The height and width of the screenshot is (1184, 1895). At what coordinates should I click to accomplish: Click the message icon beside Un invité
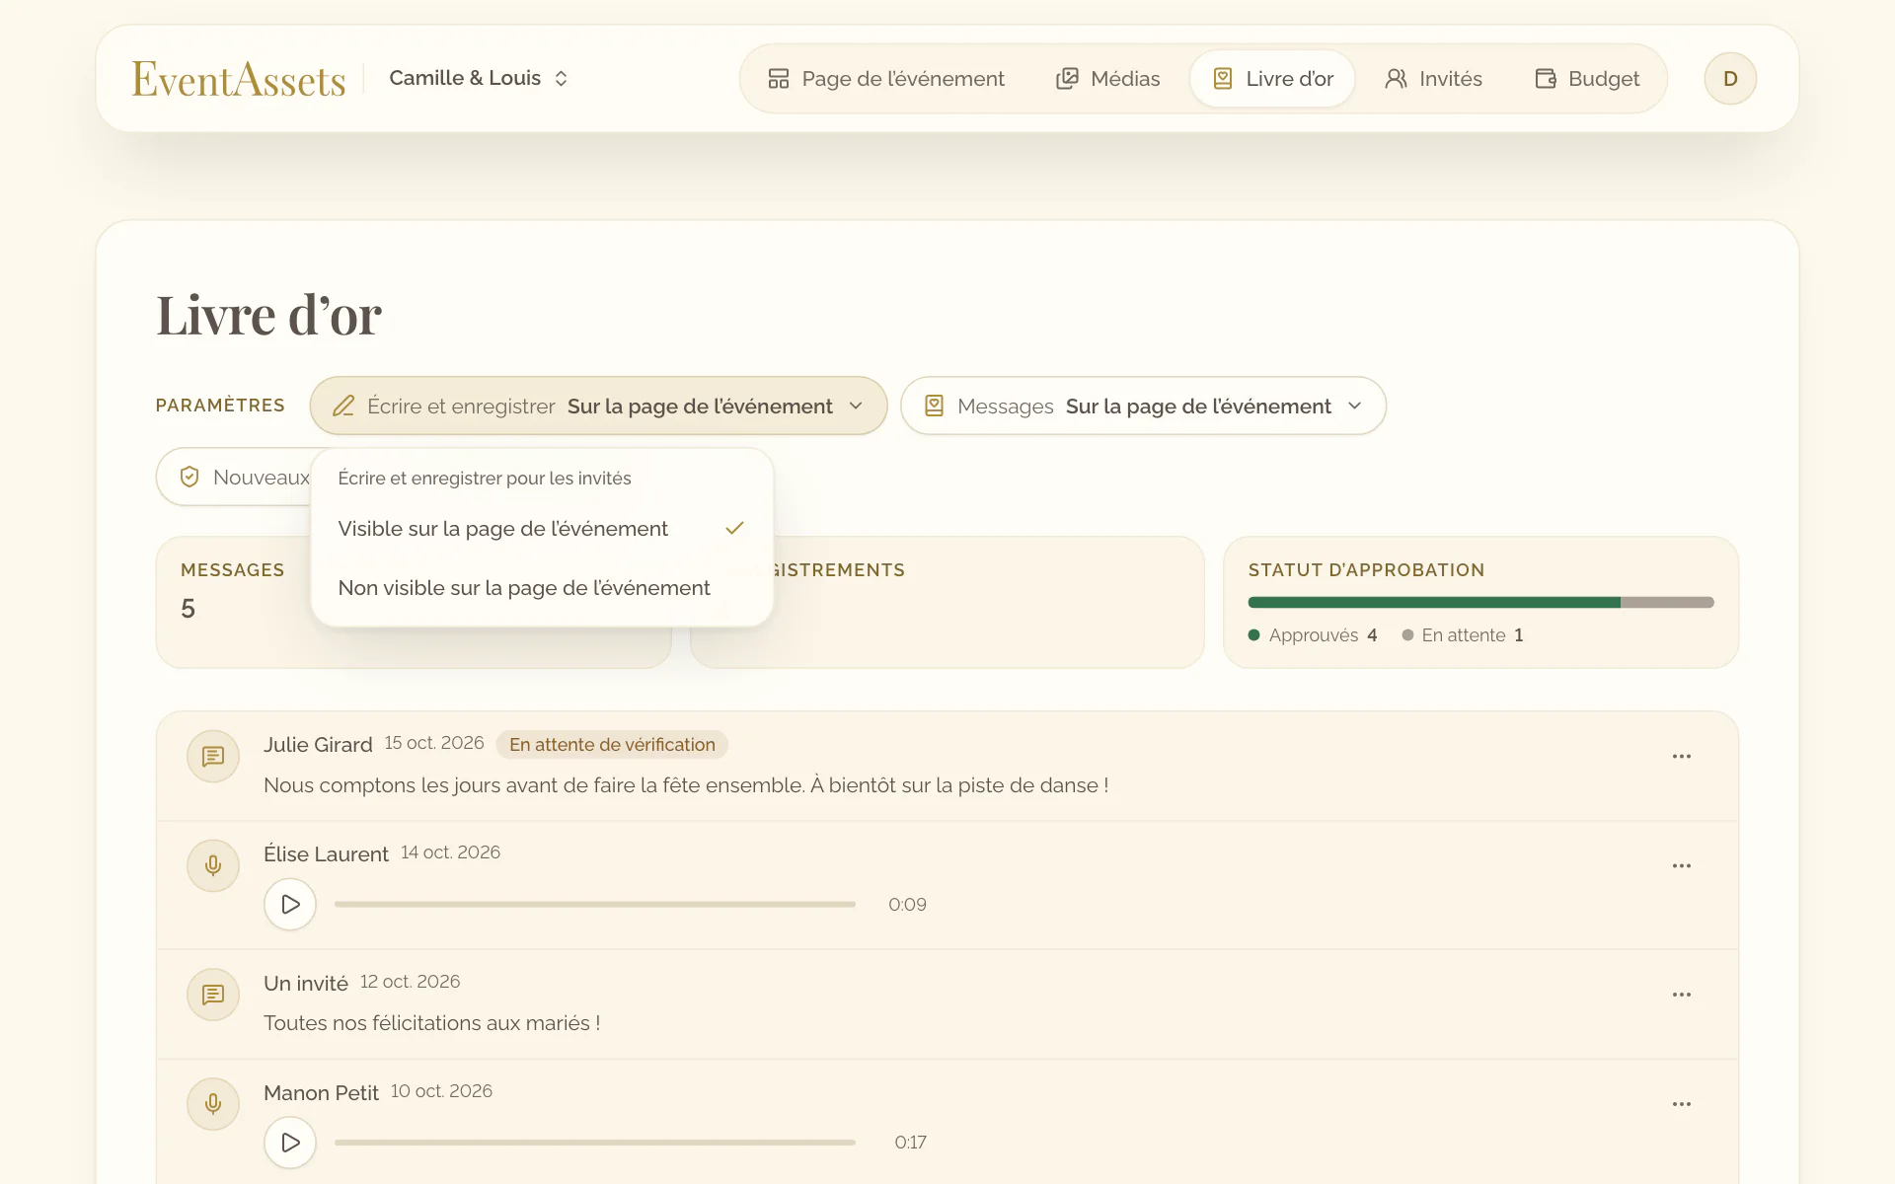pos(213,995)
